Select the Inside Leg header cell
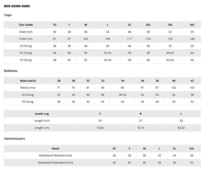 [42, 114]
